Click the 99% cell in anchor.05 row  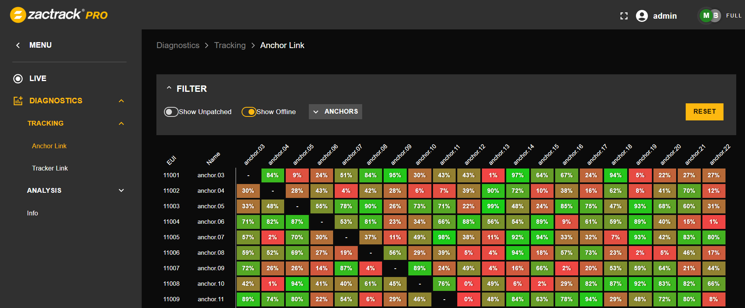(x=493, y=206)
